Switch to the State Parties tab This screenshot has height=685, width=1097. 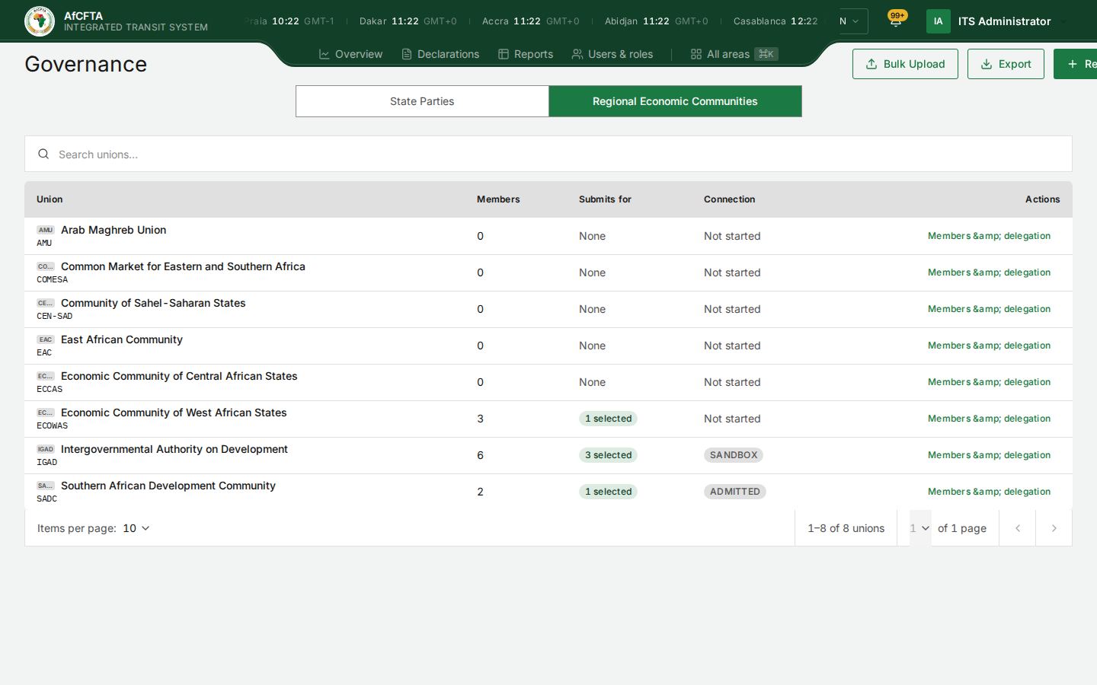coord(422,101)
